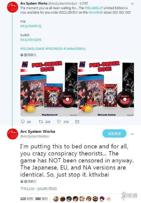Click the first liker's avatar in the row
Viewport: 141px width, 203px height.
56,199
